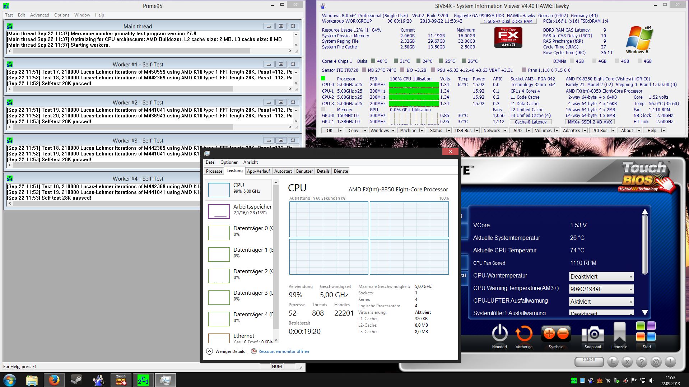
Task: Open the Main thread window's system menu icon
Action: 10,26
